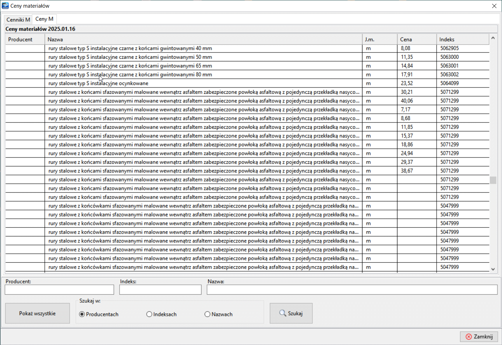Click the red X icon on Zamknij
This screenshot has width=502, height=345.
coord(469,337)
